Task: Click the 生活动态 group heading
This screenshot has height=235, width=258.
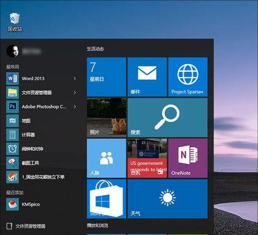Action: (x=95, y=49)
